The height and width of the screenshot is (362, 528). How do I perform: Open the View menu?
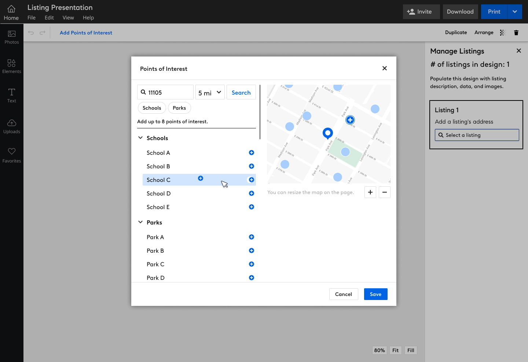pyautogui.click(x=68, y=18)
